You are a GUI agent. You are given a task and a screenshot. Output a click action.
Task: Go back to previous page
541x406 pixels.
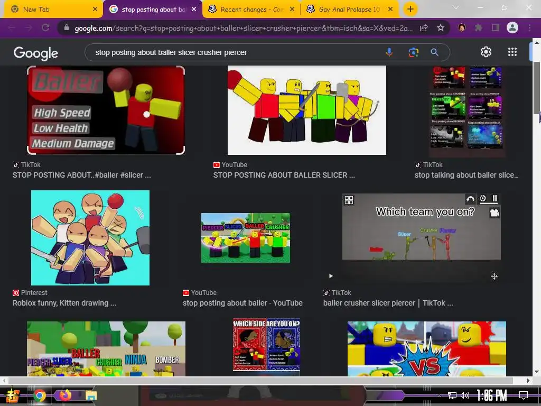click(x=12, y=27)
